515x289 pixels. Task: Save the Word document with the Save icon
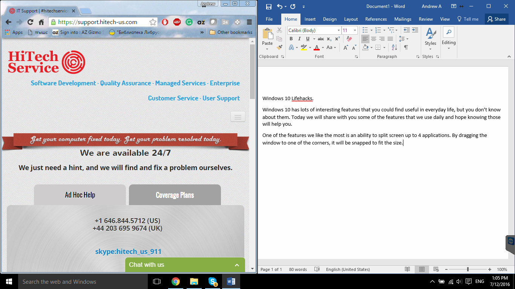click(x=269, y=6)
